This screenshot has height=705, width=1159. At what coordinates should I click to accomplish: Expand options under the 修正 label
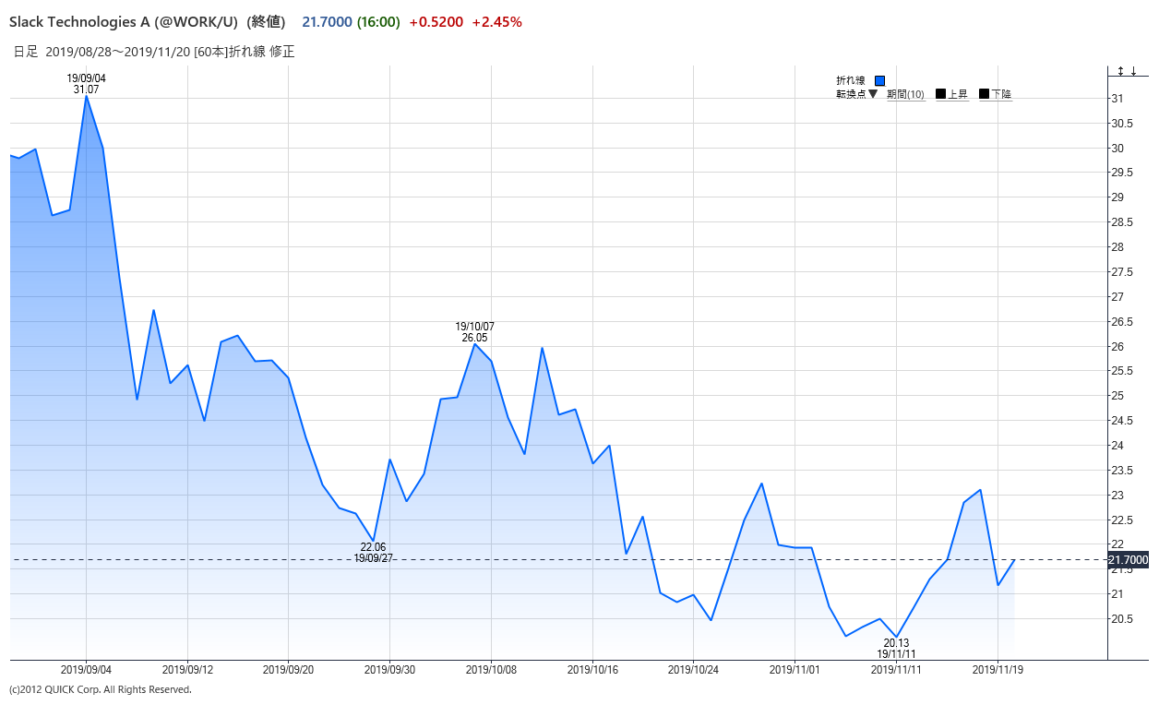282,52
